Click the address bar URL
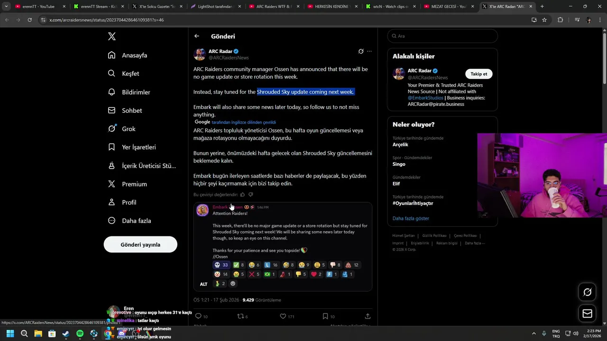This screenshot has height=341, width=607. [x=107, y=20]
